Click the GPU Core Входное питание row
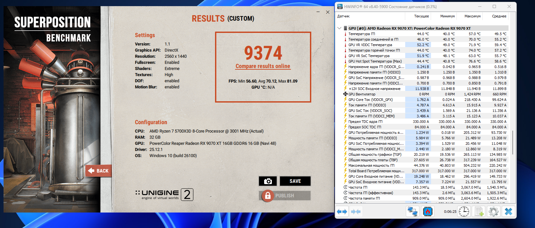 (x=426, y=176)
